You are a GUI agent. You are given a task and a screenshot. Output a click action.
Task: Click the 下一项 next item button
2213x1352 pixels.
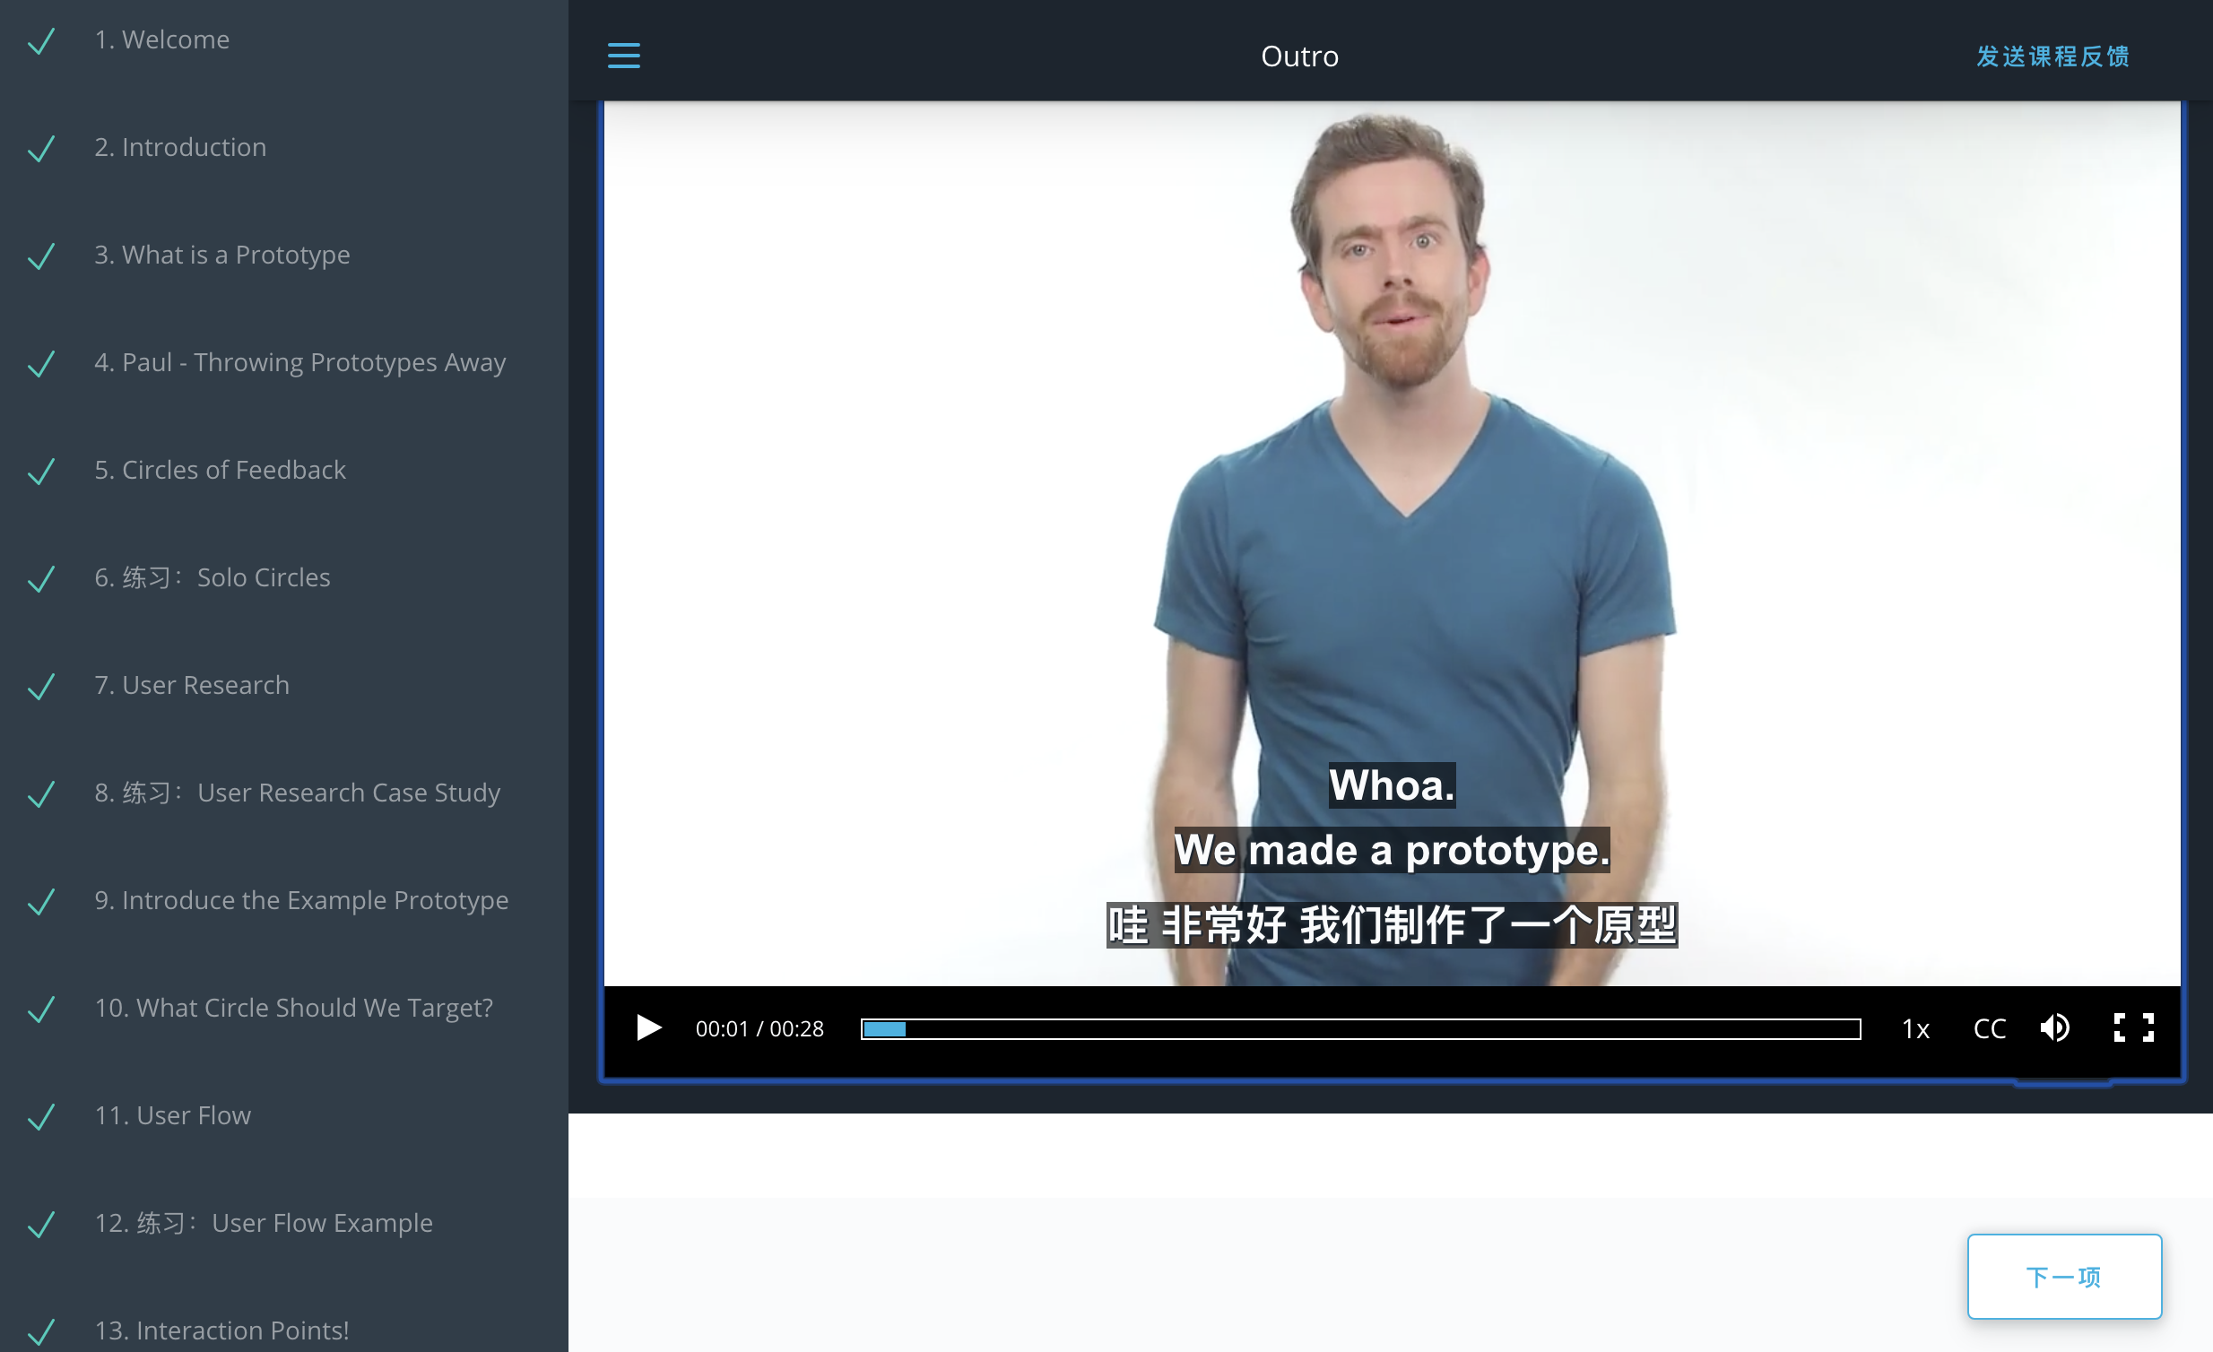[x=2063, y=1276]
